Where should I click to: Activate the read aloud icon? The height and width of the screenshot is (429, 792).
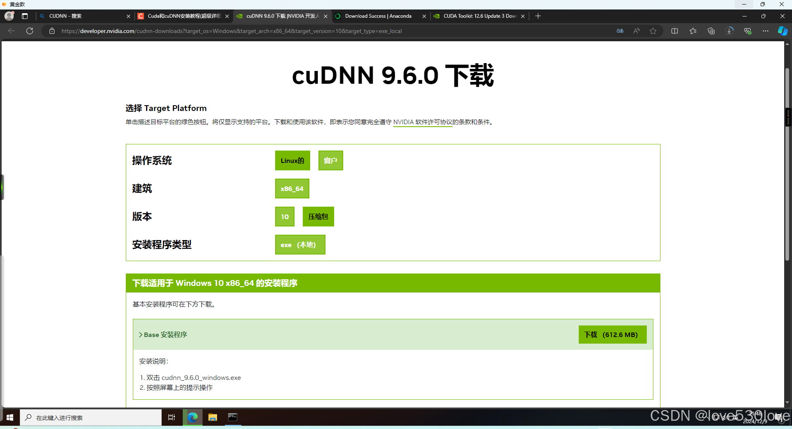(636, 31)
